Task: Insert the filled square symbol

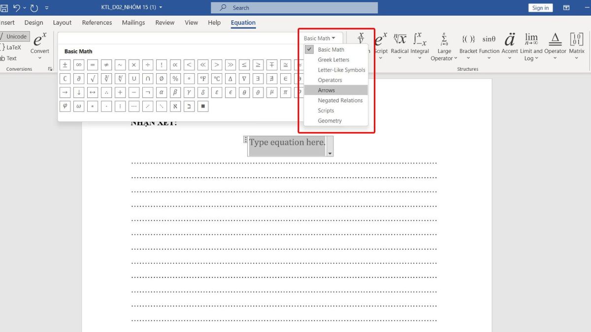Action: [203, 106]
